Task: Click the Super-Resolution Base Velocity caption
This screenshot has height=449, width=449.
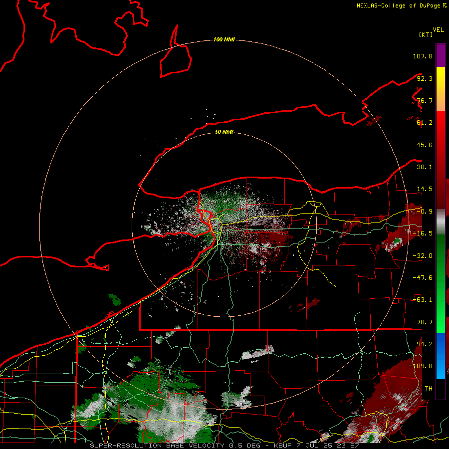Action: point(224,446)
